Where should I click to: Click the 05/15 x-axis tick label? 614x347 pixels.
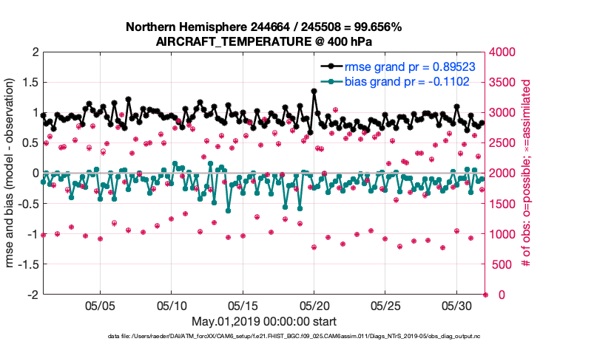243,305
